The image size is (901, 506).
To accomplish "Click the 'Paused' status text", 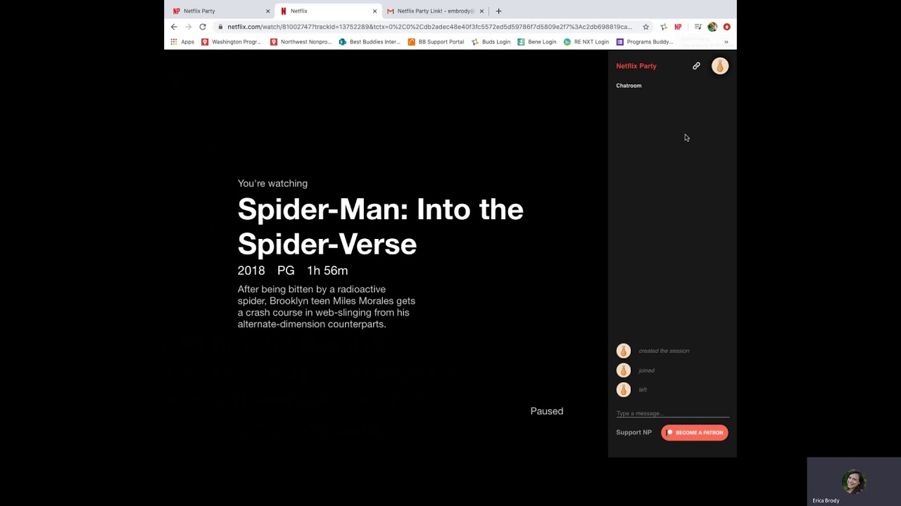I will coord(547,411).
